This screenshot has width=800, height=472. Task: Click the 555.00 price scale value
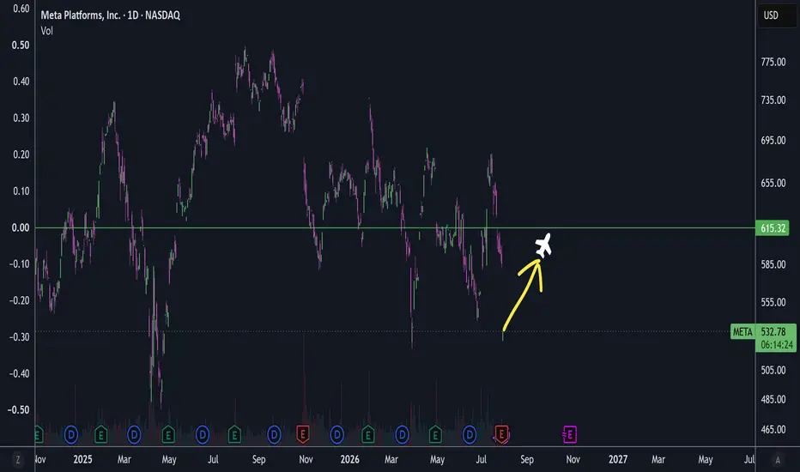coord(773,303)
